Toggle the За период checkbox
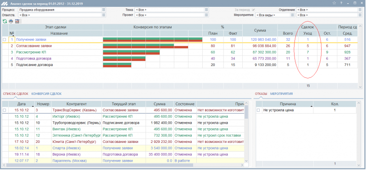Image resolution: width=367 pixels, height=170 pixels. (253, 10)
